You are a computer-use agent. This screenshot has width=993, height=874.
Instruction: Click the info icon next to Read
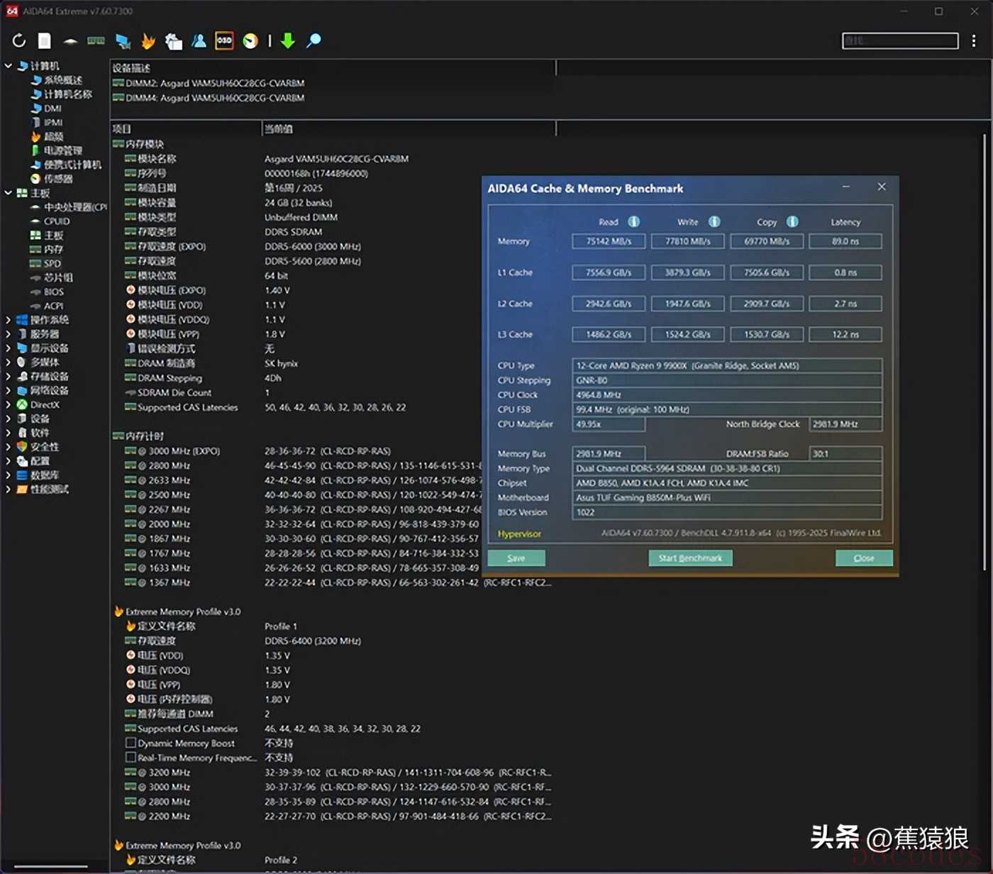coord(633,222)
